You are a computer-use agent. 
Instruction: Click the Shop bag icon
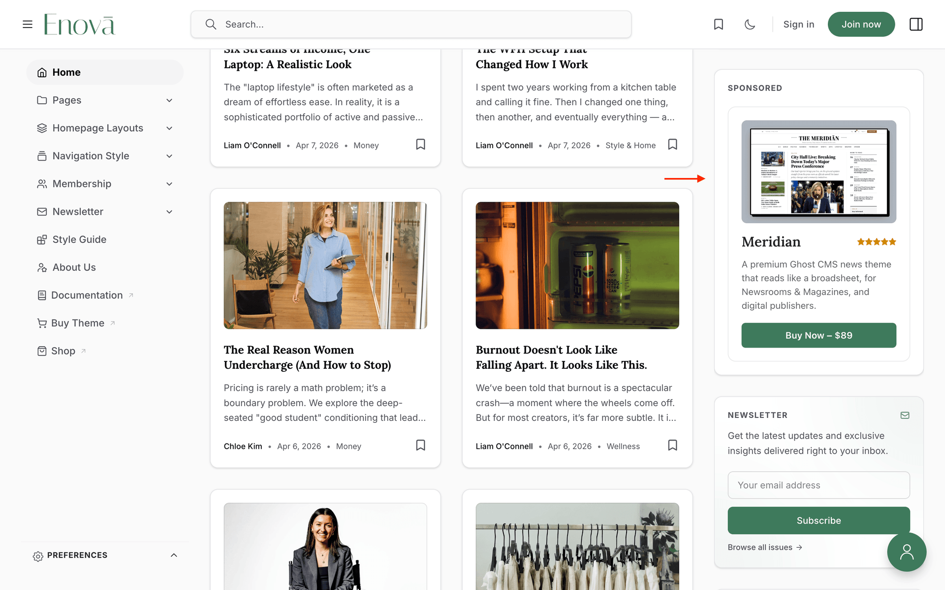[x=42, y=351]
